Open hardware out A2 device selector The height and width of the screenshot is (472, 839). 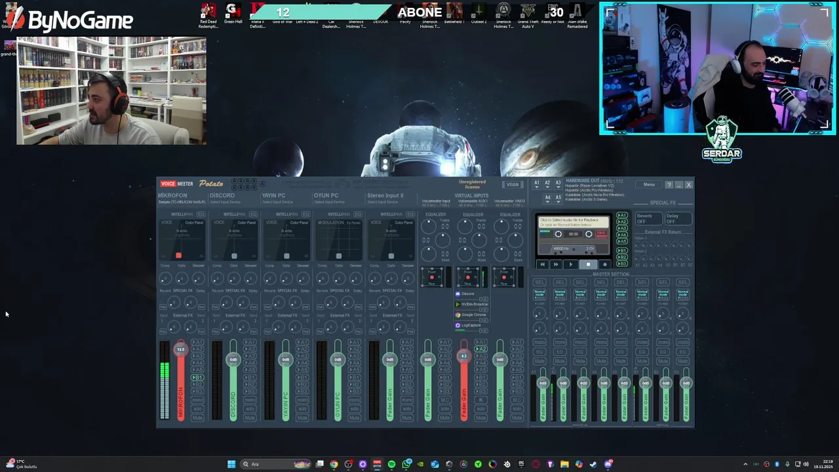(547, 184)
